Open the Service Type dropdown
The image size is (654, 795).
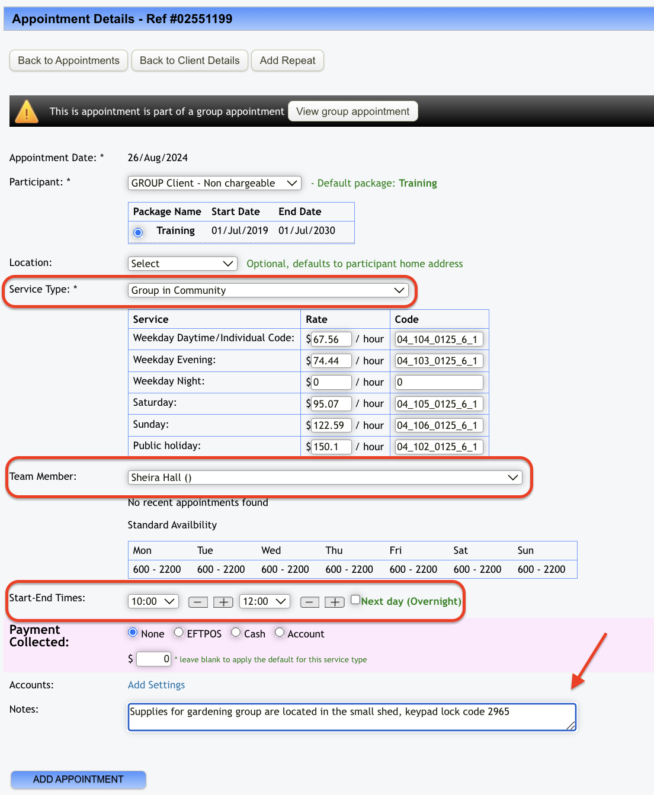pyautogui.click(x=268, y=290)
